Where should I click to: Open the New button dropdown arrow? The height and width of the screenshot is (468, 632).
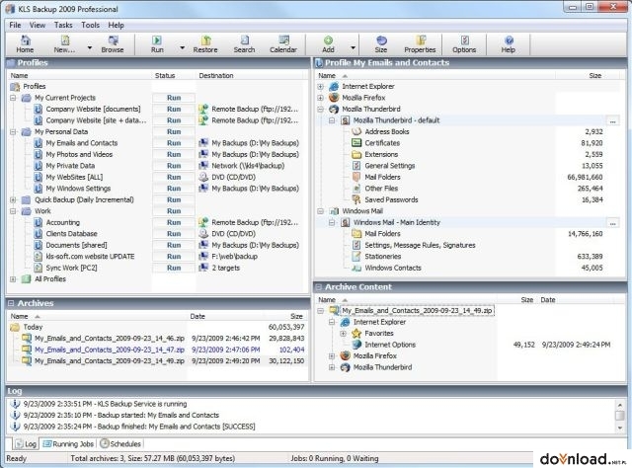(x=90, y=48)
